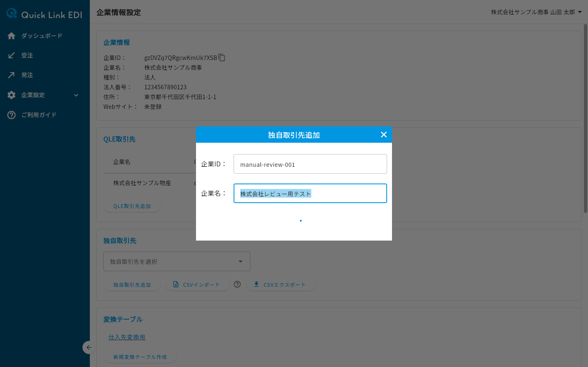This screenshot has width=588, height=367.
Task: Open 企業設定 sidebar menu
Action: tap(45, 95)
